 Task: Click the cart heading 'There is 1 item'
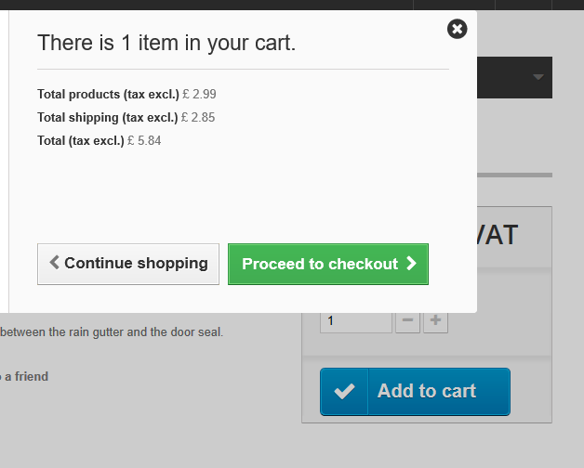pyautogui.click(x=166, y=43)
